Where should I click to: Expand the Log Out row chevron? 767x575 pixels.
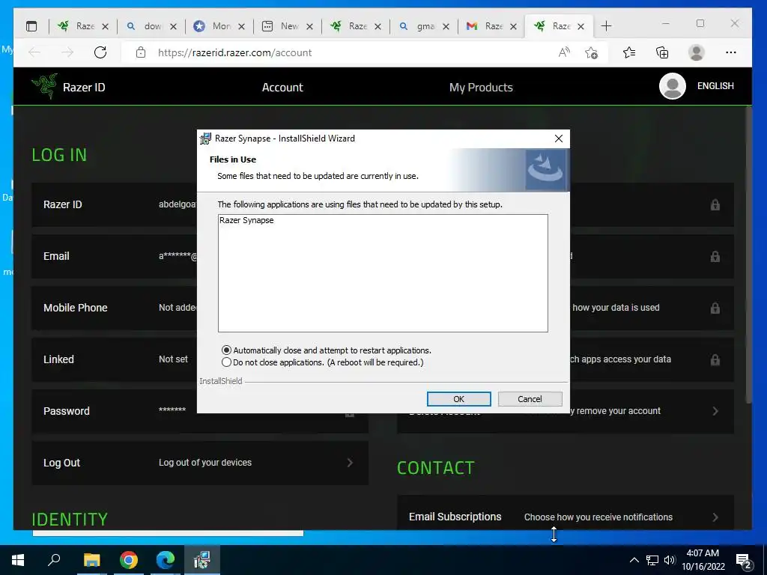point(350,463)
